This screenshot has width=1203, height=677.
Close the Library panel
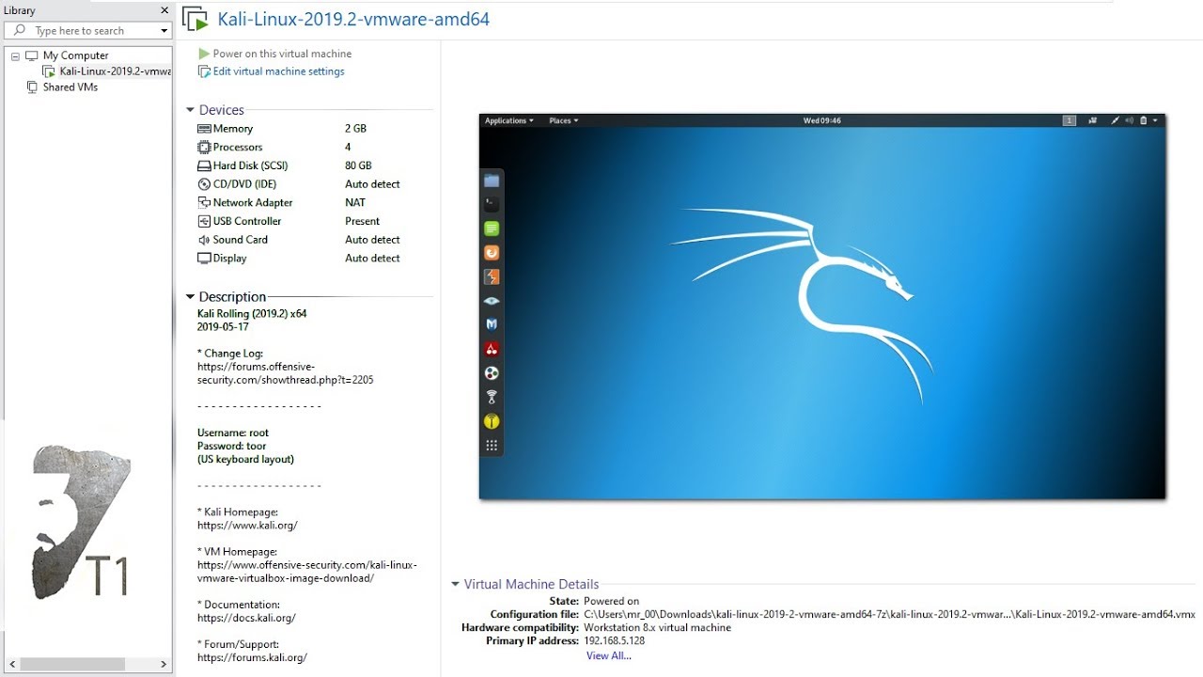coord(164,10)
